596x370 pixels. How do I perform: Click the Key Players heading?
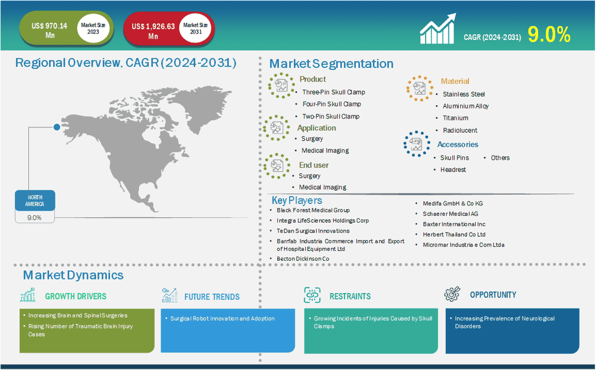coord(296,201)
